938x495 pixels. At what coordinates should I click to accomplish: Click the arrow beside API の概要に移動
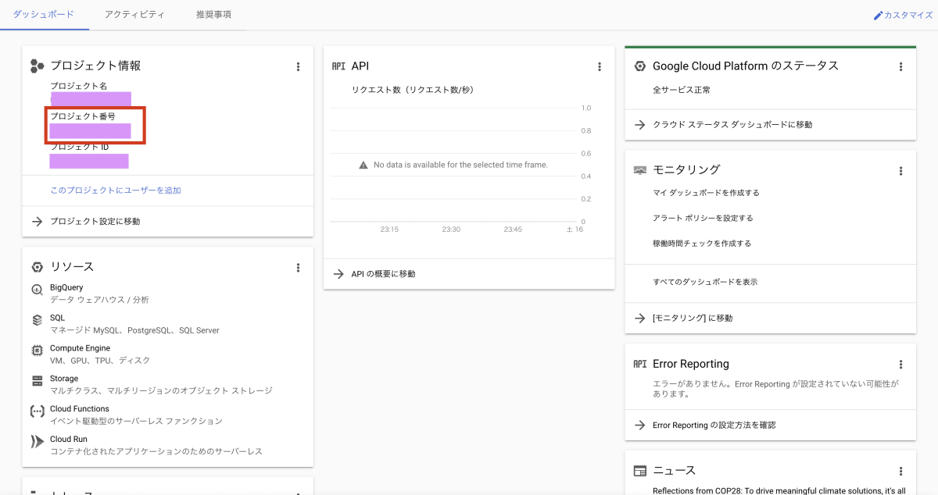point(338,274)
